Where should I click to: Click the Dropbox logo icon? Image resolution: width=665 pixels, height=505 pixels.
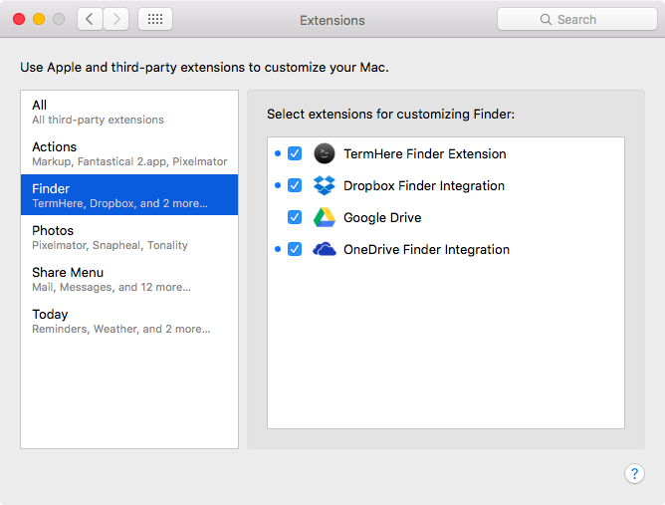(324, 185)
